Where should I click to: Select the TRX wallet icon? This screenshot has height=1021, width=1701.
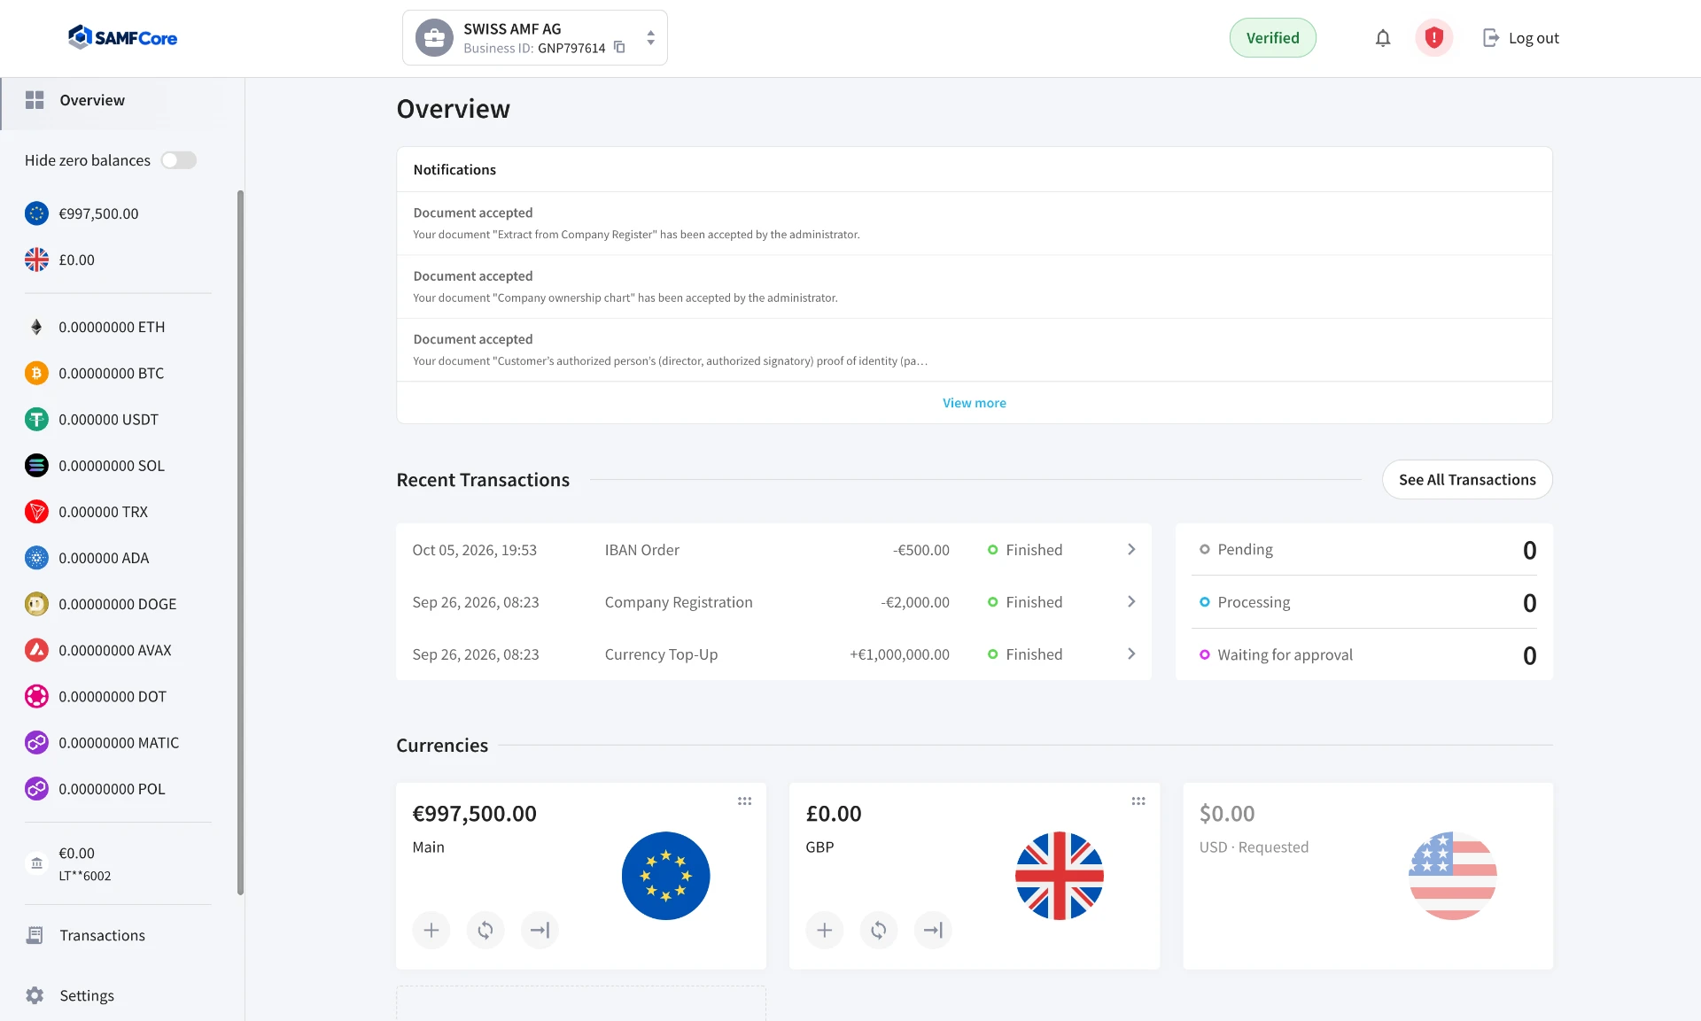tap(36, 511)
